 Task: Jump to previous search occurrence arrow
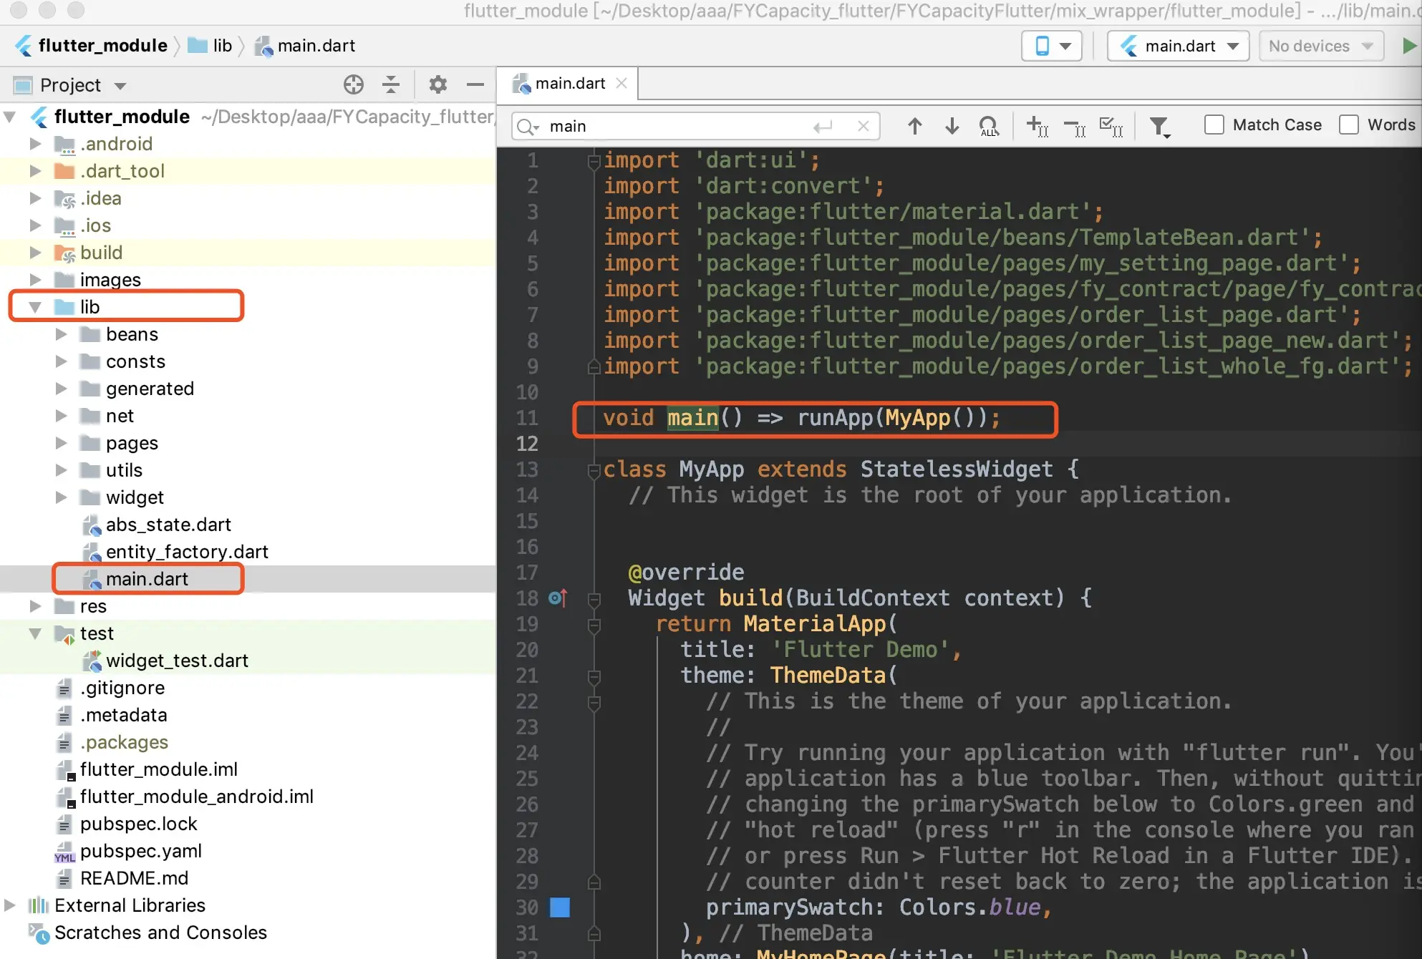(x=914, y=126)
